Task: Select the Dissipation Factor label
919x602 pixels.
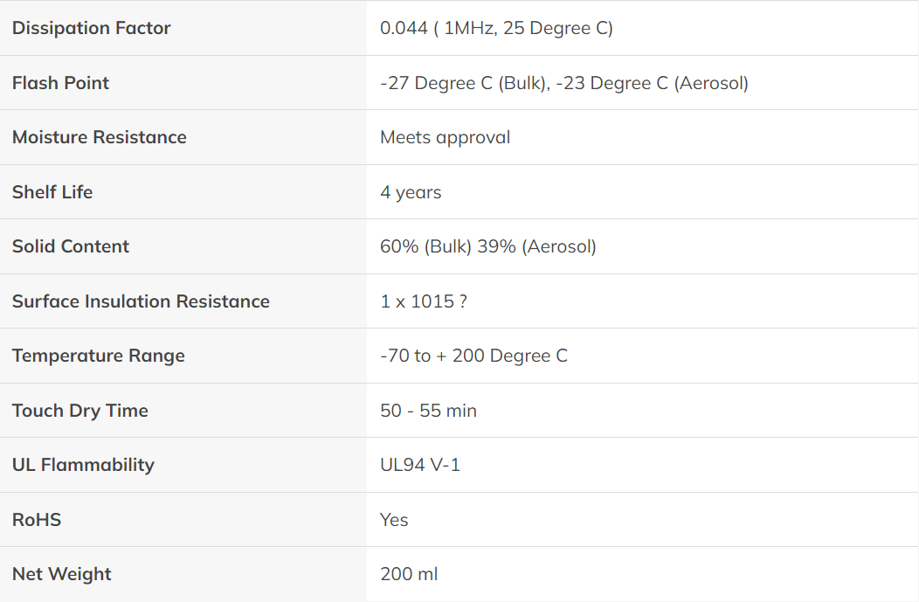Action: tap(92, 28)
